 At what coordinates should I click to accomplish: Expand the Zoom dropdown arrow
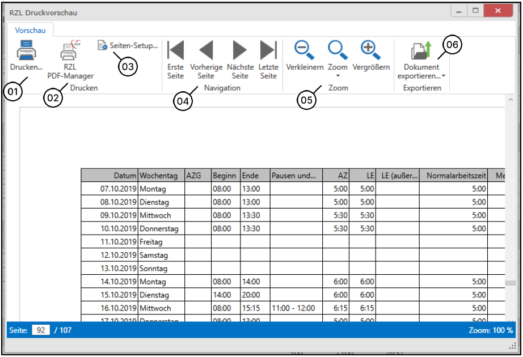pos(338,75)
